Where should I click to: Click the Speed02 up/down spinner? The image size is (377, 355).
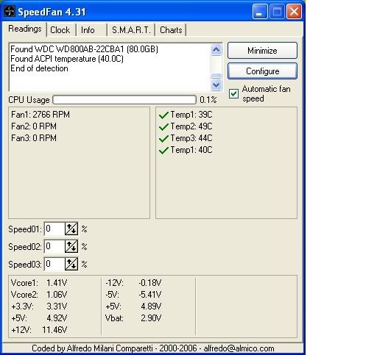[71, 246]
